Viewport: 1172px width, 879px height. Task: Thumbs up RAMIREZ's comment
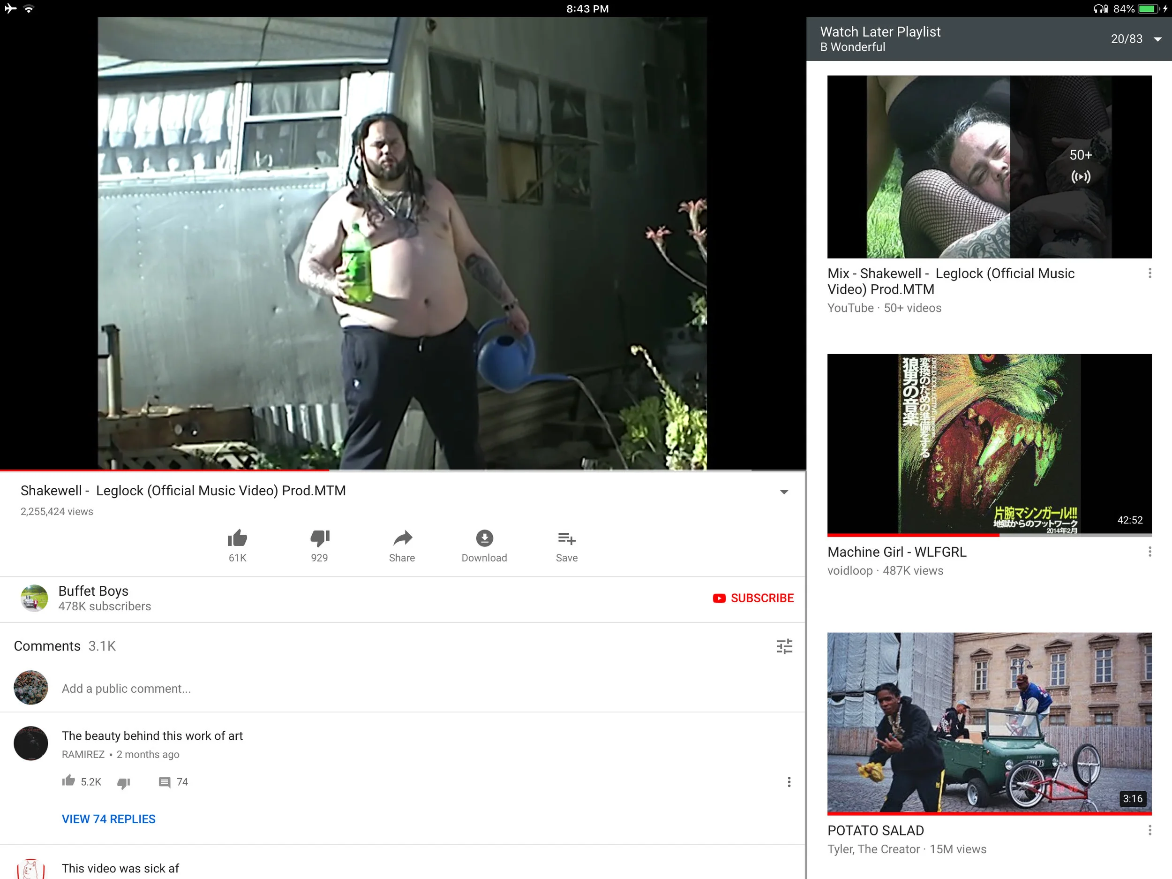click(68, 781)
